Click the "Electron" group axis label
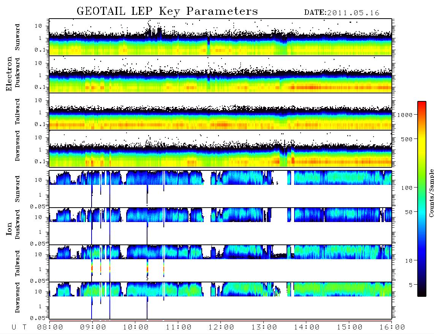This screenshot has width=434, height=334. coord(9,74)
